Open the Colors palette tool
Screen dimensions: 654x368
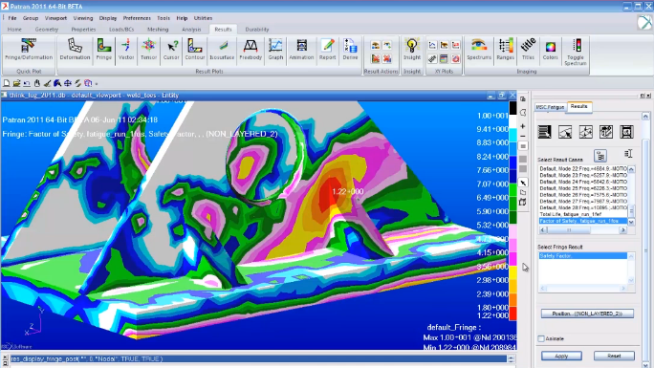point(550,50)
